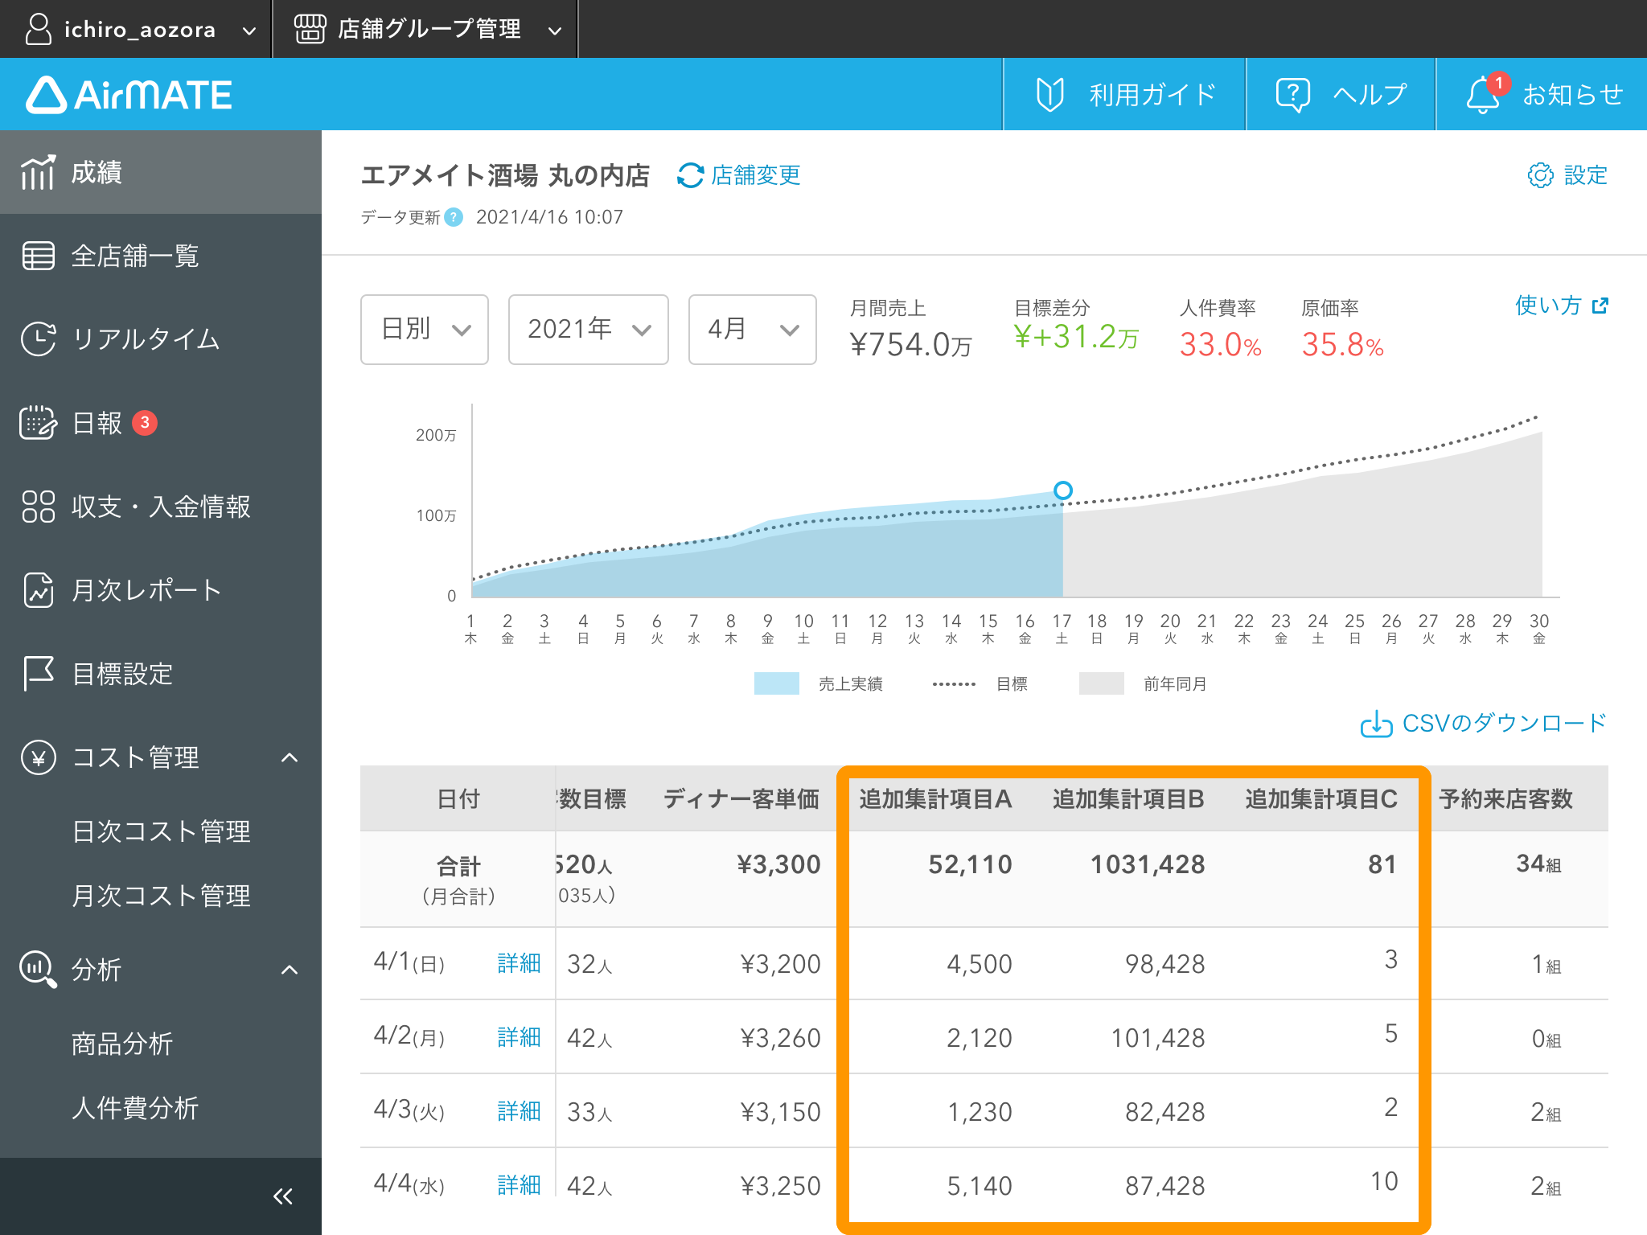Collapse the コスト管理 section chevron
This screenshot has width=1647, height=1235.
(290, 757)
